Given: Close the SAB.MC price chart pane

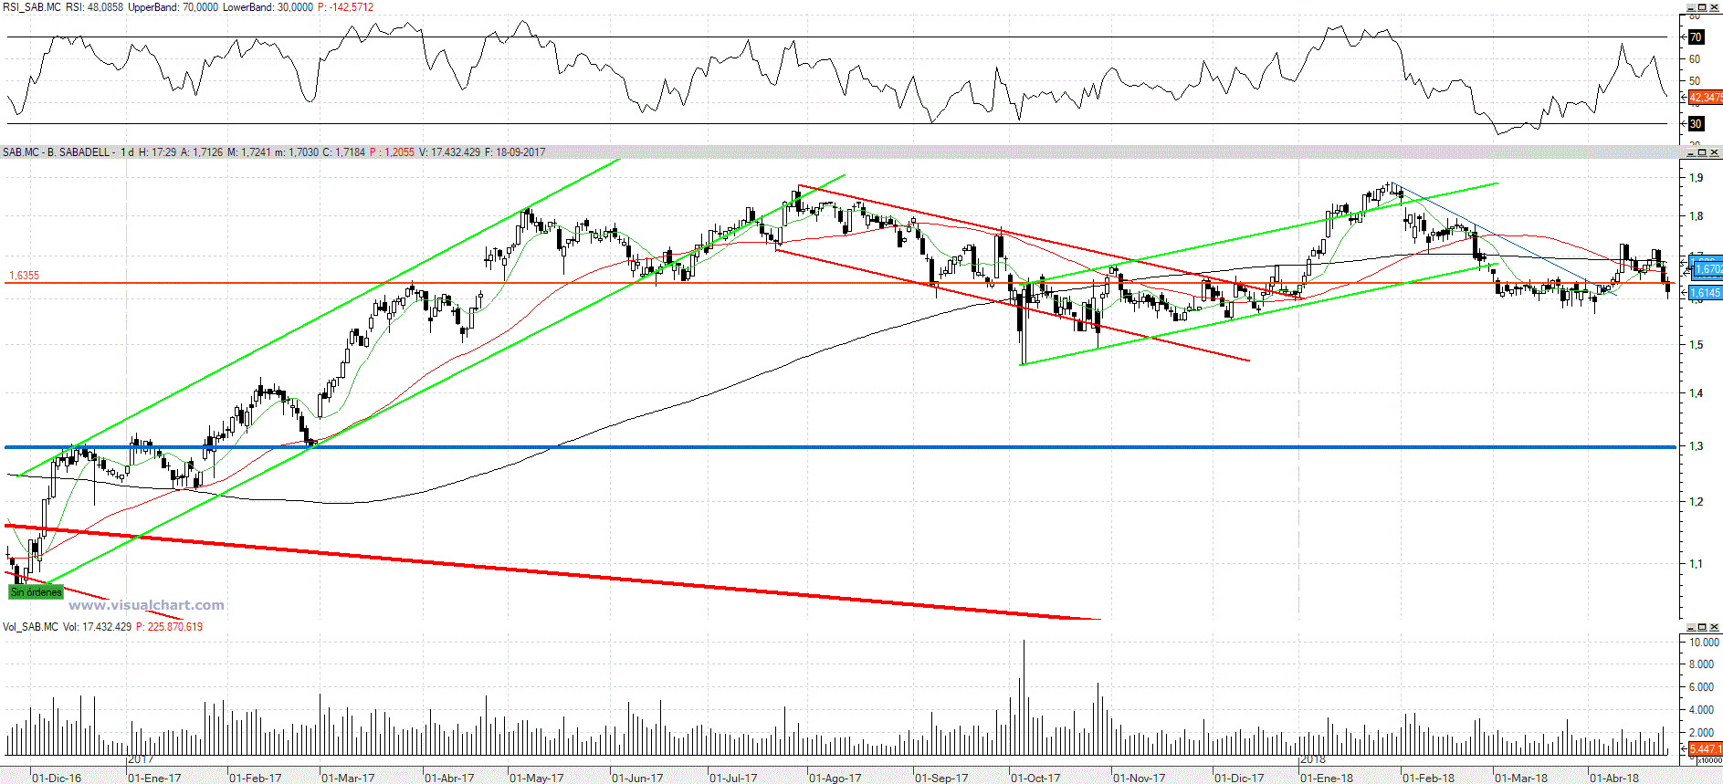Looking at the screenshot, I should tap(1713, 152).
